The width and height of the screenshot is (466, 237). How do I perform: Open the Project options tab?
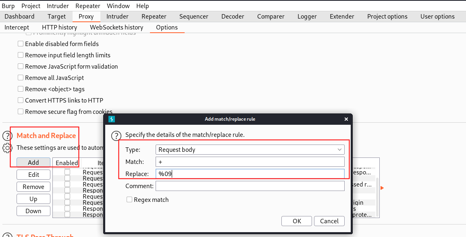387,17
